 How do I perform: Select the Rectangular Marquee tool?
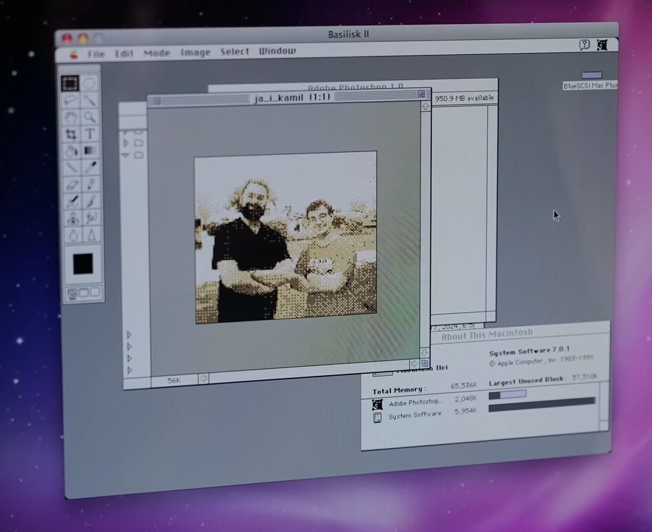point(70,83)
